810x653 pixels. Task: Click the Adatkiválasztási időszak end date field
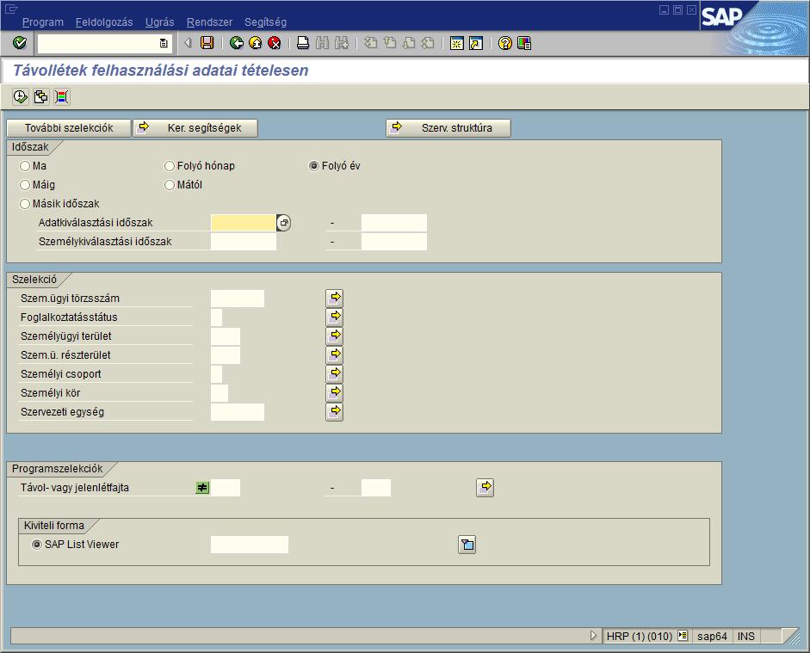point(394,223)
